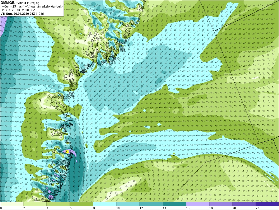This screenshot has height=210, width=279.
Task: Click the 0–2 m/s palest legend swatch
Action: [x=12, y=204]
